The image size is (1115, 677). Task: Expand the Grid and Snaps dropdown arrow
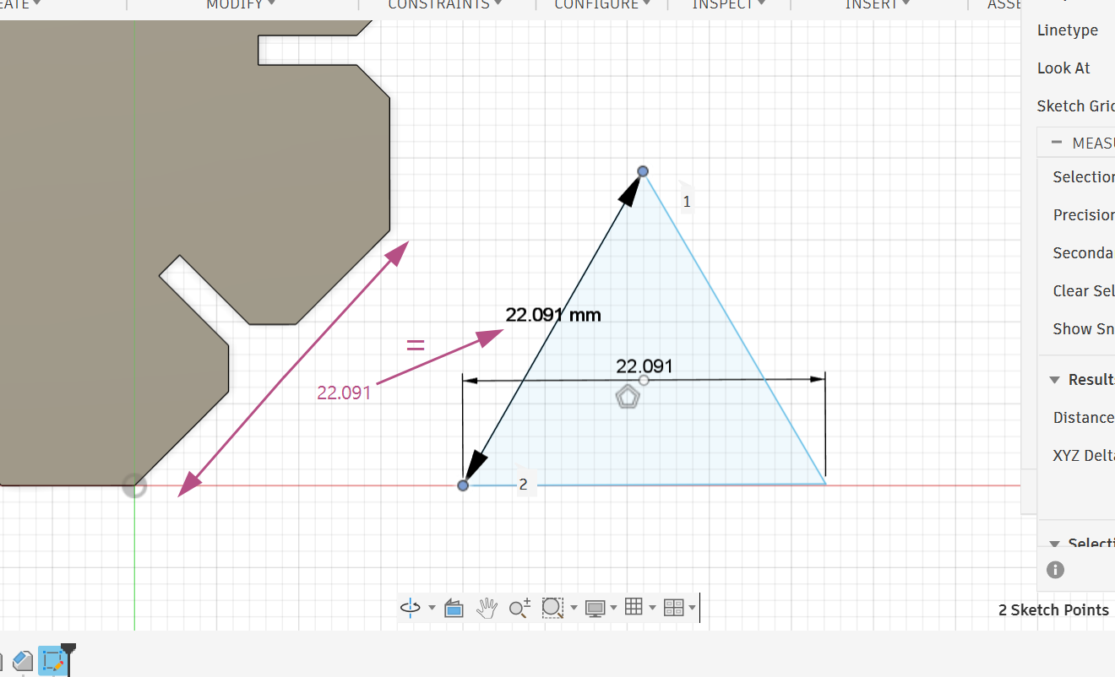click(652, 608)
